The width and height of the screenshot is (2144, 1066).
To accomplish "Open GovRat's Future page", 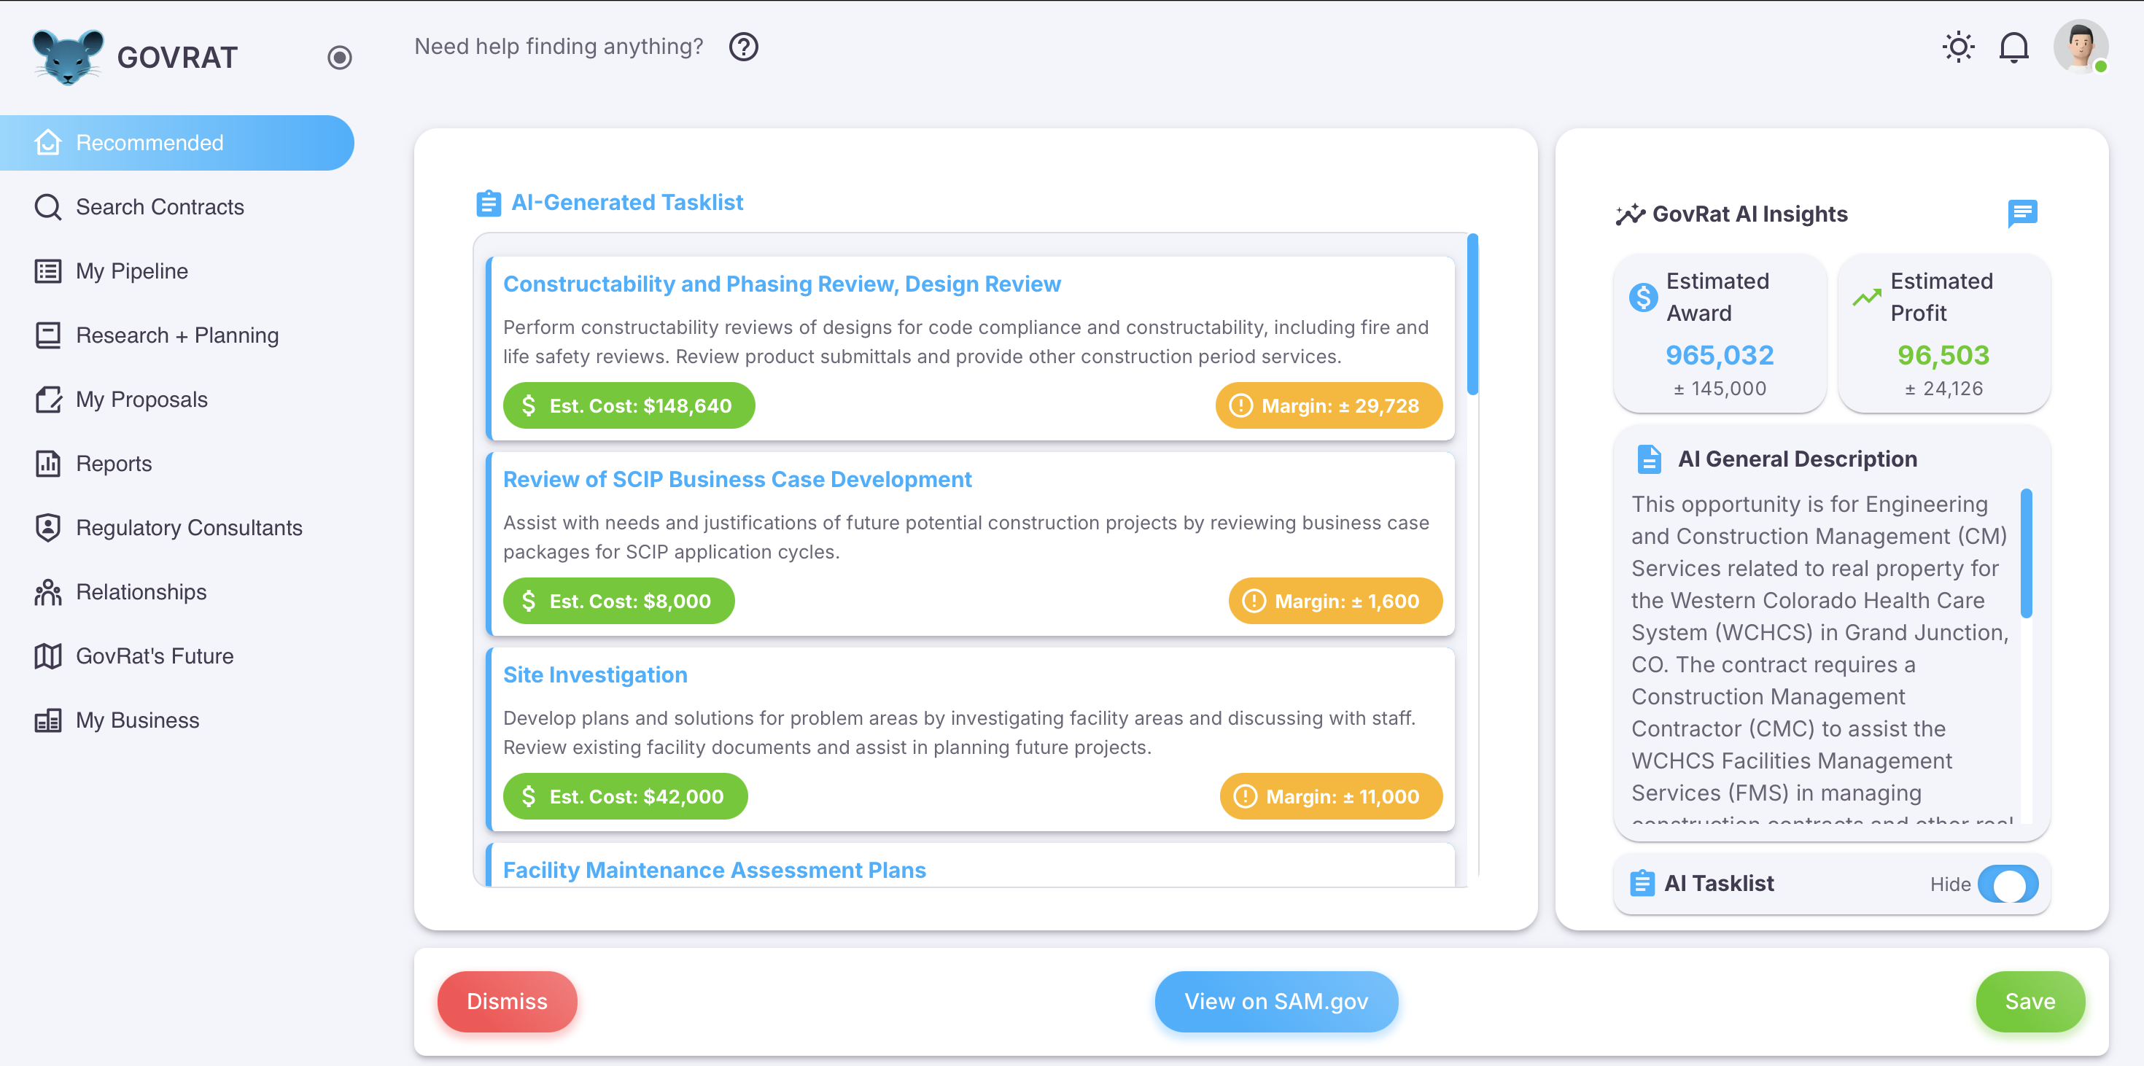I will 176,655.
